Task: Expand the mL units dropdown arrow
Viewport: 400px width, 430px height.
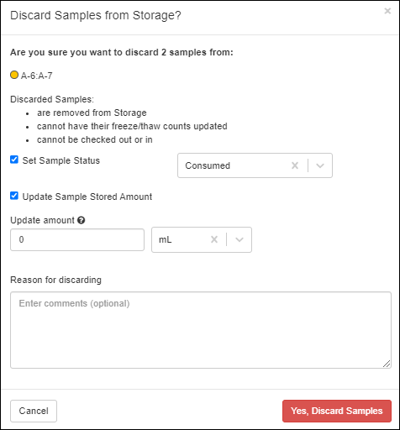Action: tap(239, 239)
